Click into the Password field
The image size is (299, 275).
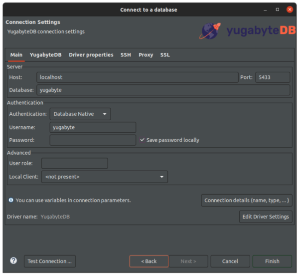point(93,140)
